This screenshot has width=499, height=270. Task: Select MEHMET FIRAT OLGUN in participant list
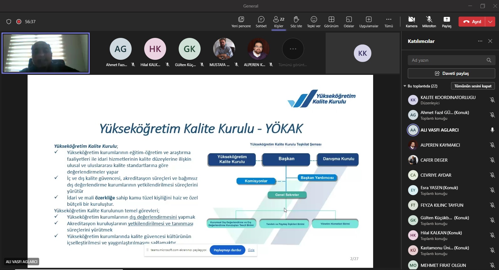[x=451, y=265]
